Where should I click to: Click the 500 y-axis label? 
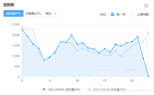(x=17, y=66)
